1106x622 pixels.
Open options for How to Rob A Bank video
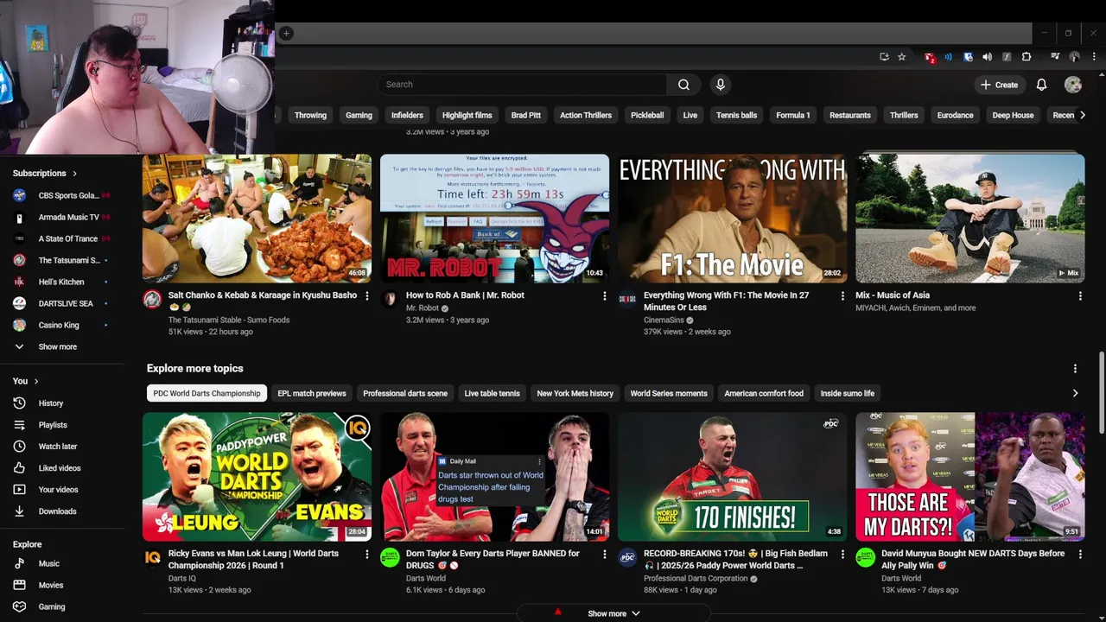(x=604, y=296)
